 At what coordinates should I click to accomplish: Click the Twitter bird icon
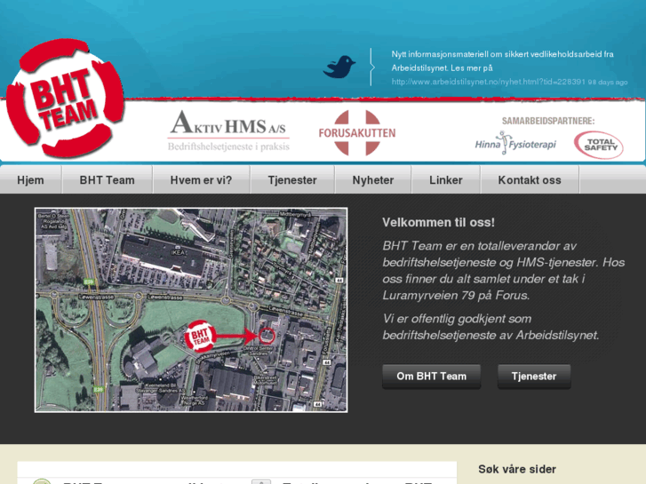[339, 67]
